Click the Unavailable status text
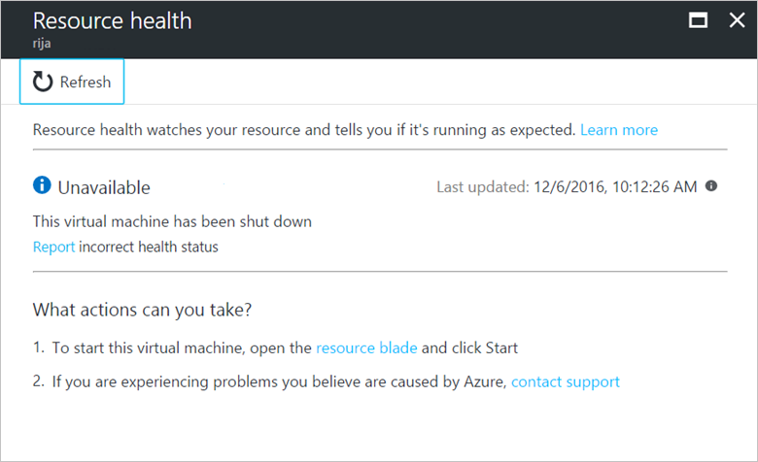 pos(104,187)
